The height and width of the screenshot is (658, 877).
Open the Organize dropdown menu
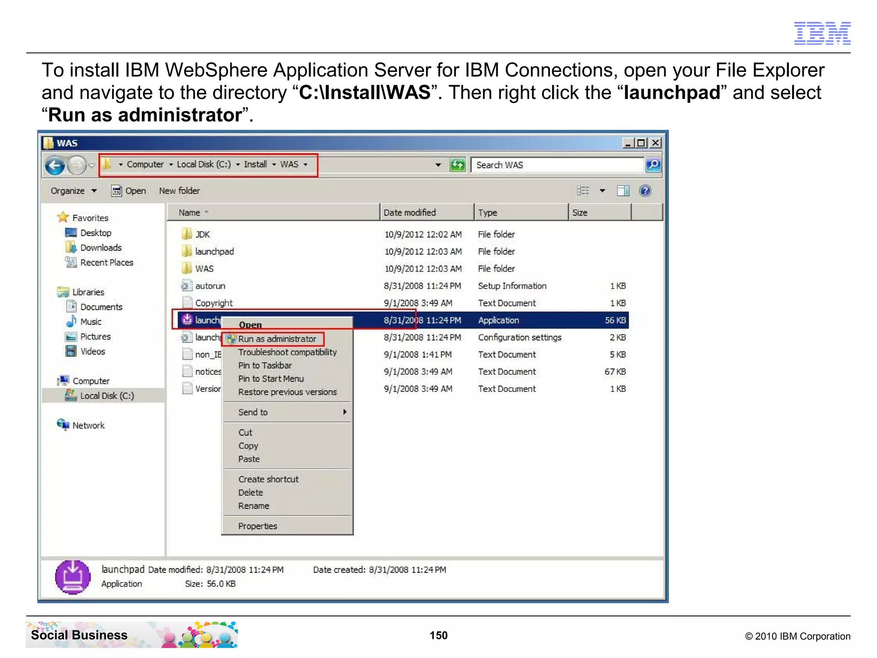[74, 191]
